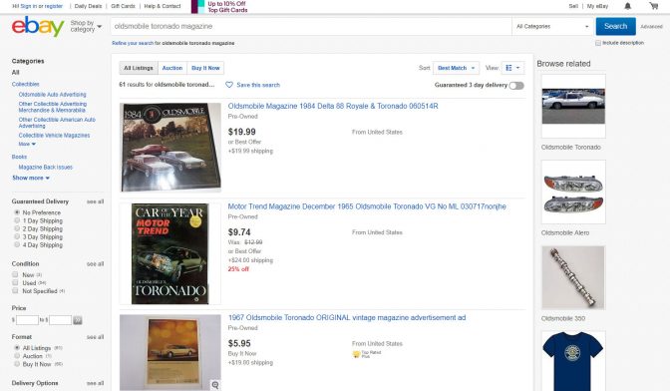The width and height of the screenshot is (670, 391).
Task: Click the minimum price input field
Action: point(27,320)
